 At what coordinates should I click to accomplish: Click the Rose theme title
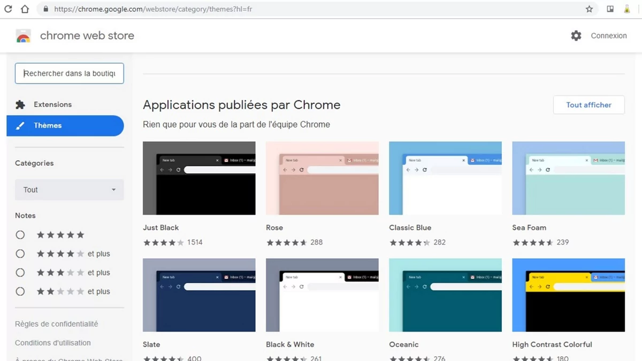pyautogui.click(x=274, y=227)
